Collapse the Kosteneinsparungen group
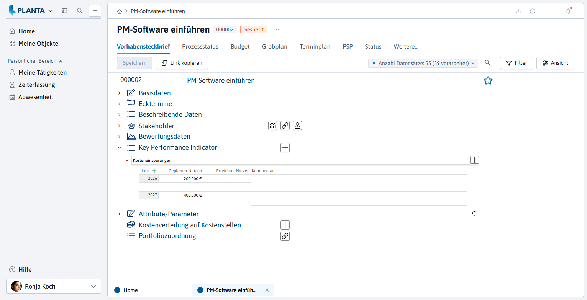 tap(127, 160)
